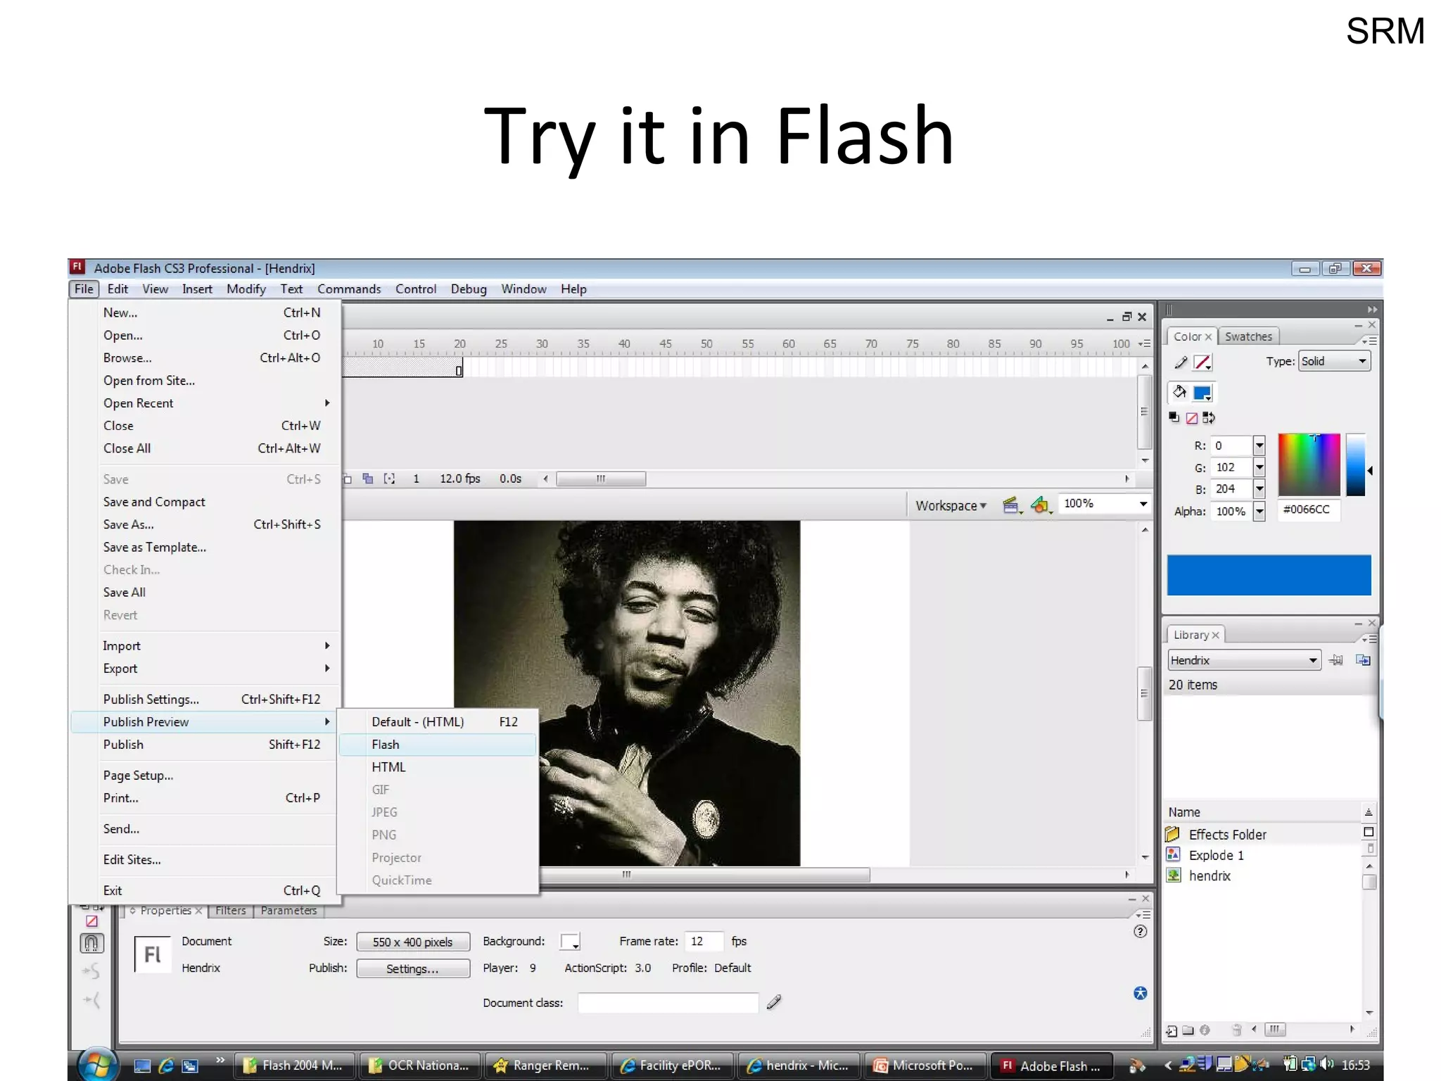The width and height of the screenshot is (1441, 1081).
Task: Open the Alpha value dropdown arrow
Action: pyautogui.click(x=1259, y=511)
